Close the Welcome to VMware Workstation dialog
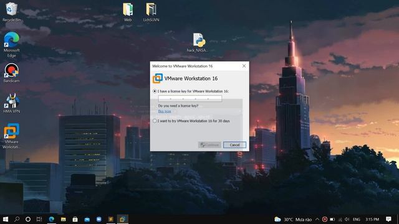The width and height of the screenshot is (399, 224). pyautogui.click(x=244, y=66)
